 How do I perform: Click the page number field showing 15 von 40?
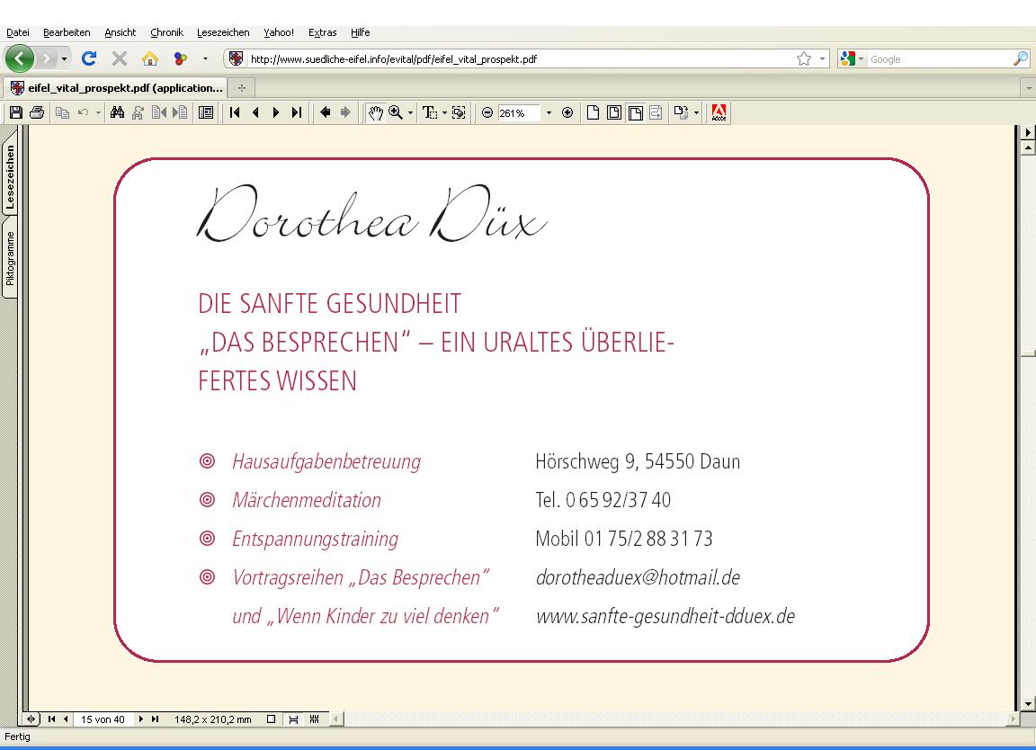[x=103, y=719]
